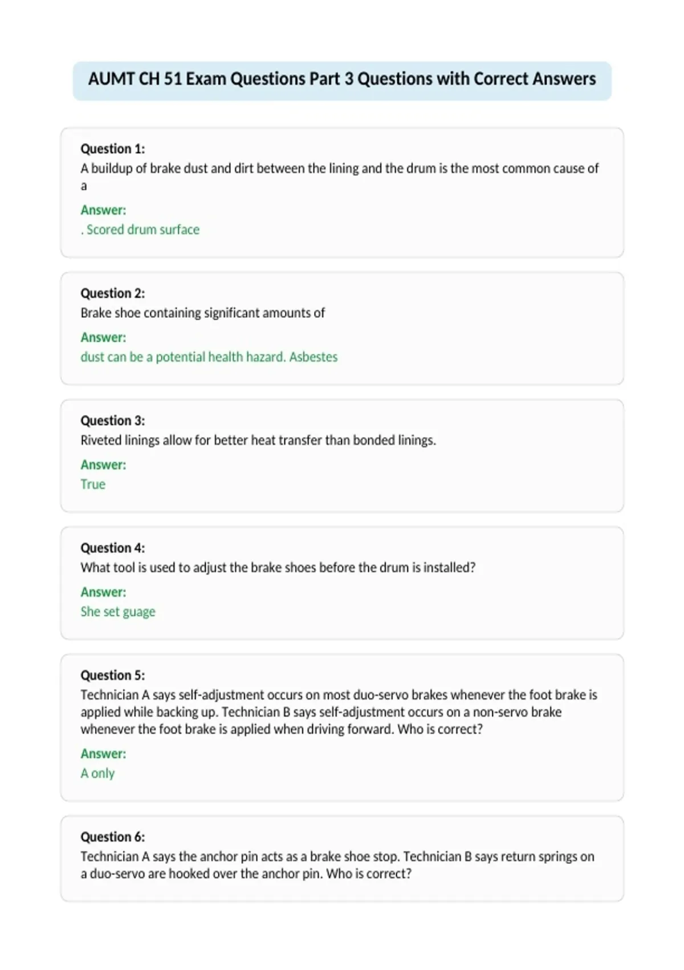684x970 pixels.
Task: Click the self-adjustment duo-servo question text
Action: (x=339, y=712)
